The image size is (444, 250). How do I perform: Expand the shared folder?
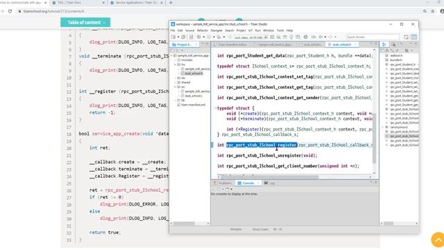176,83
